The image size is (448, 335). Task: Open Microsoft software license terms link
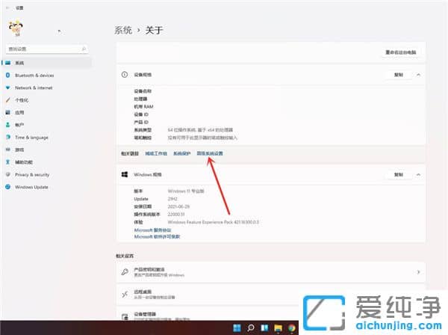tap(157, 236)
